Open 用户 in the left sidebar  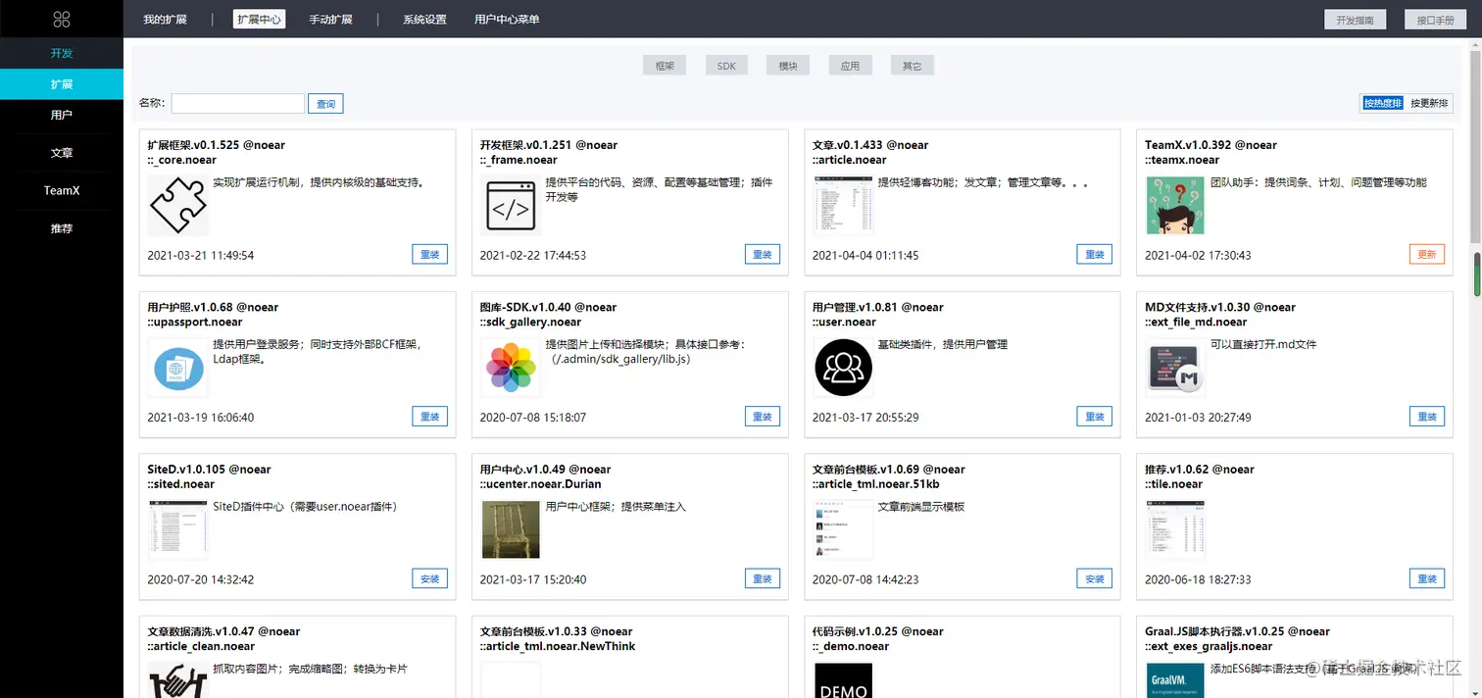pos(62,115)
